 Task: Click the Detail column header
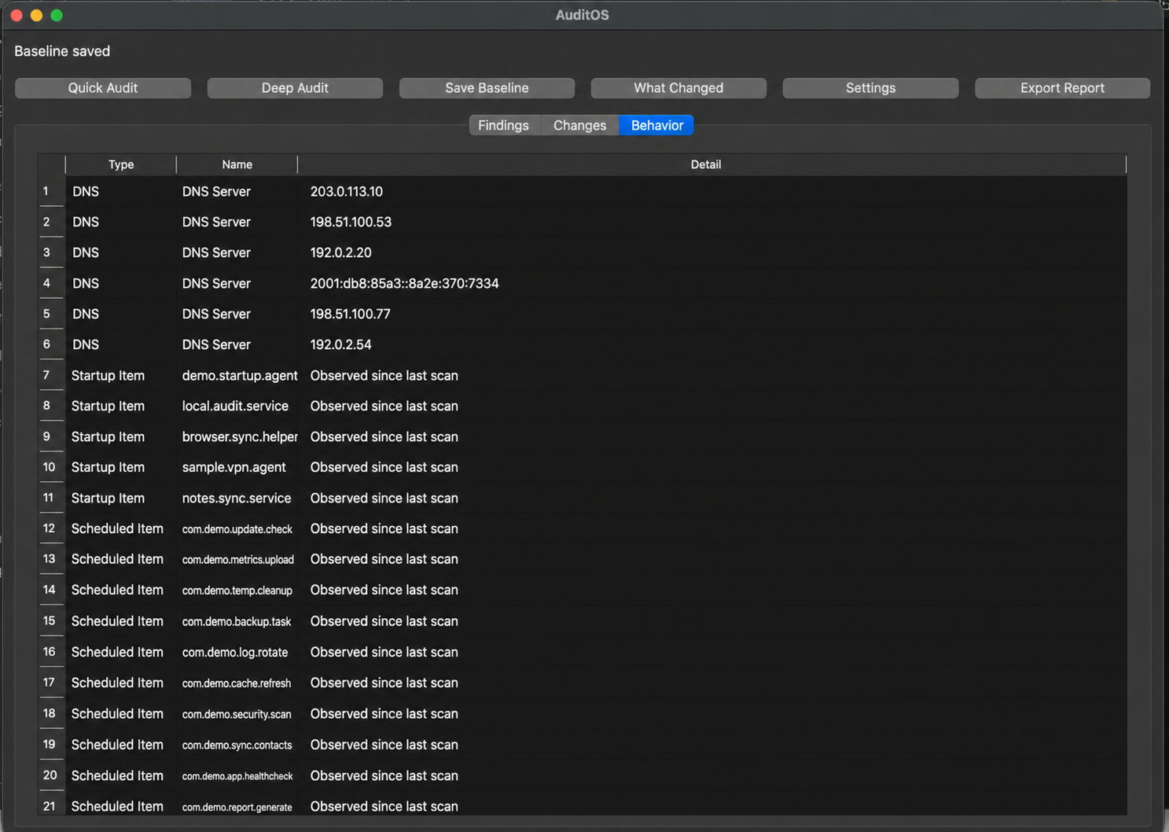(x=705, y=164)
